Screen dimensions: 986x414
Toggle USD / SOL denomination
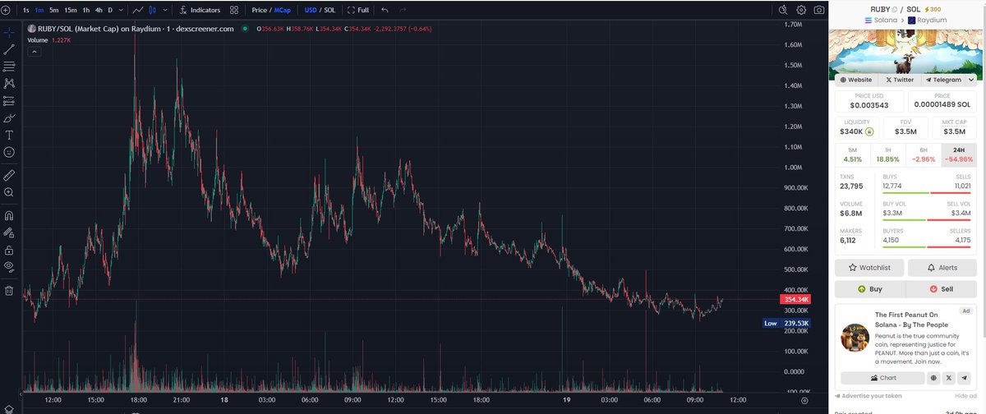320,10
